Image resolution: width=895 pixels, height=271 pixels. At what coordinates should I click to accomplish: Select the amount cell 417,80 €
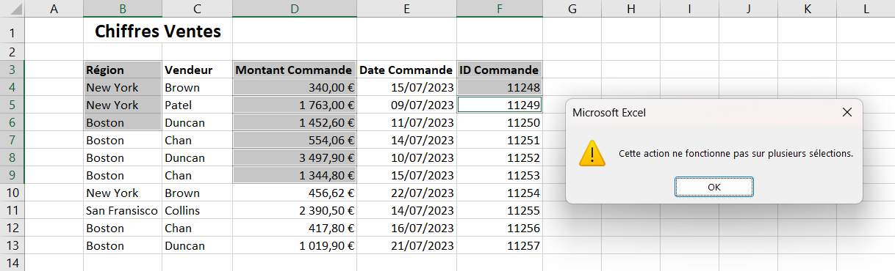point(295,228)
